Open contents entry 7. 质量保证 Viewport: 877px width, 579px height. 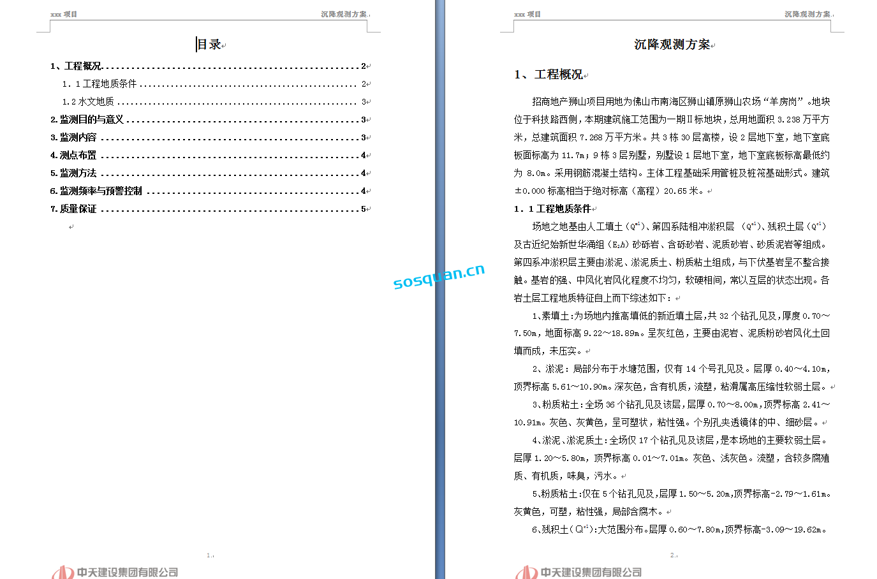(x=74, y=209)
